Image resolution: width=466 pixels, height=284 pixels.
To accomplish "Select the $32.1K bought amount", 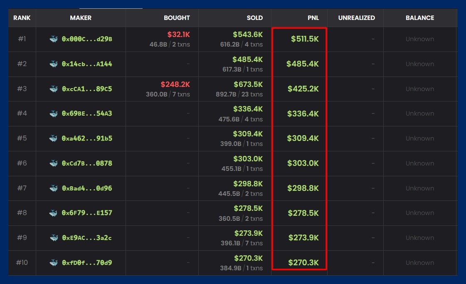I will click(x=179, y=35).
